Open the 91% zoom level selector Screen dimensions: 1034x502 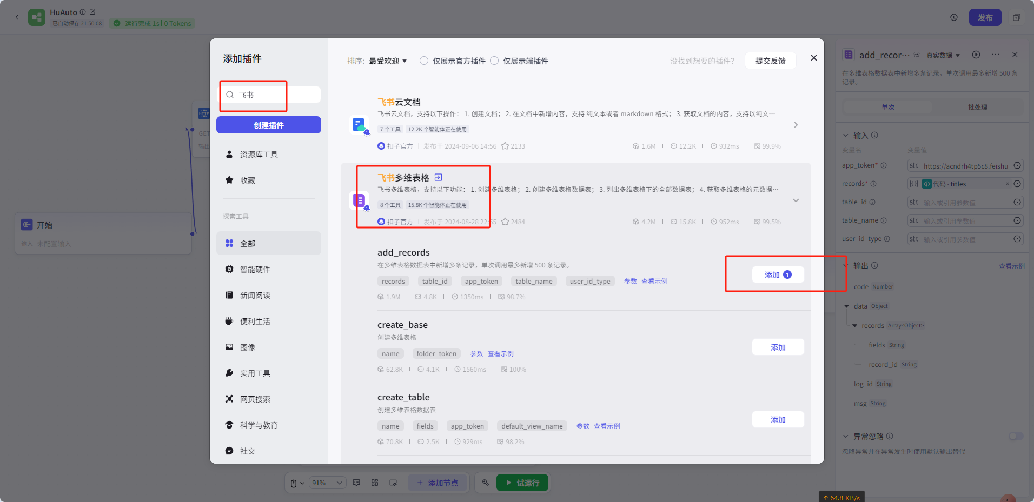point(327,483)
